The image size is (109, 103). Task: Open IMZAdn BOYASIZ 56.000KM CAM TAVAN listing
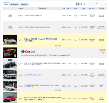pyautogui.click(x=41, y=40)
